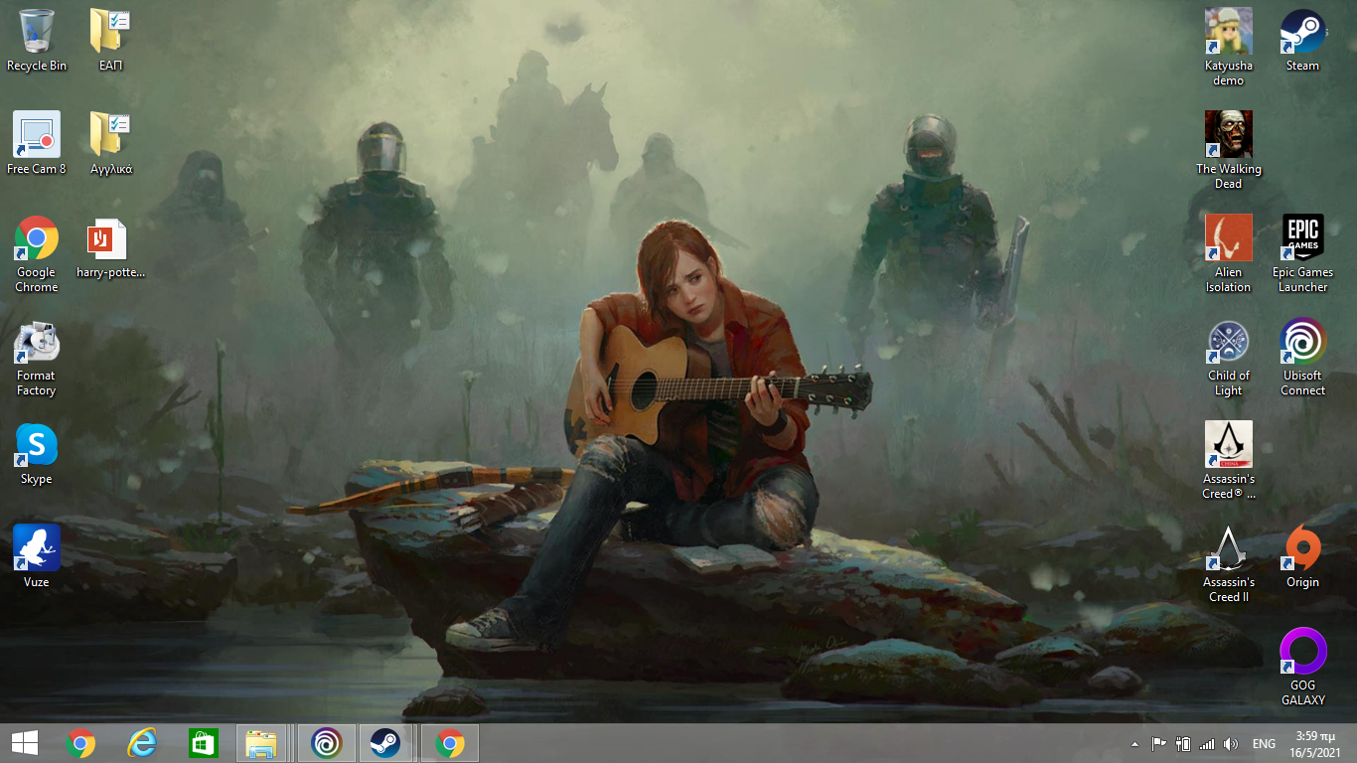Open Katyusha demo shortcut

tap(1229, 47)
